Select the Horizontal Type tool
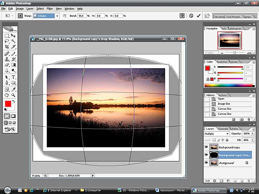 [13, 77]
